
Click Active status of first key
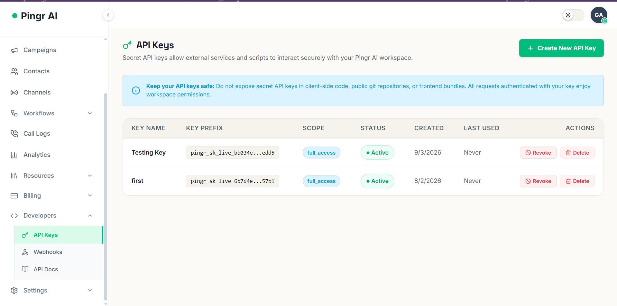coord(377,181)
